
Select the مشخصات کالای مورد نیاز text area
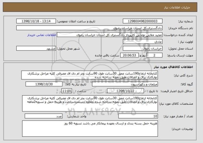90,104
